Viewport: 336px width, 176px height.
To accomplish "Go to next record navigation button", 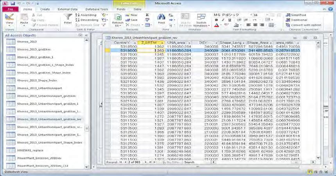I will [146, 162].
